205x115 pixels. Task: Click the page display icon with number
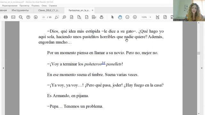pos(72,17)
